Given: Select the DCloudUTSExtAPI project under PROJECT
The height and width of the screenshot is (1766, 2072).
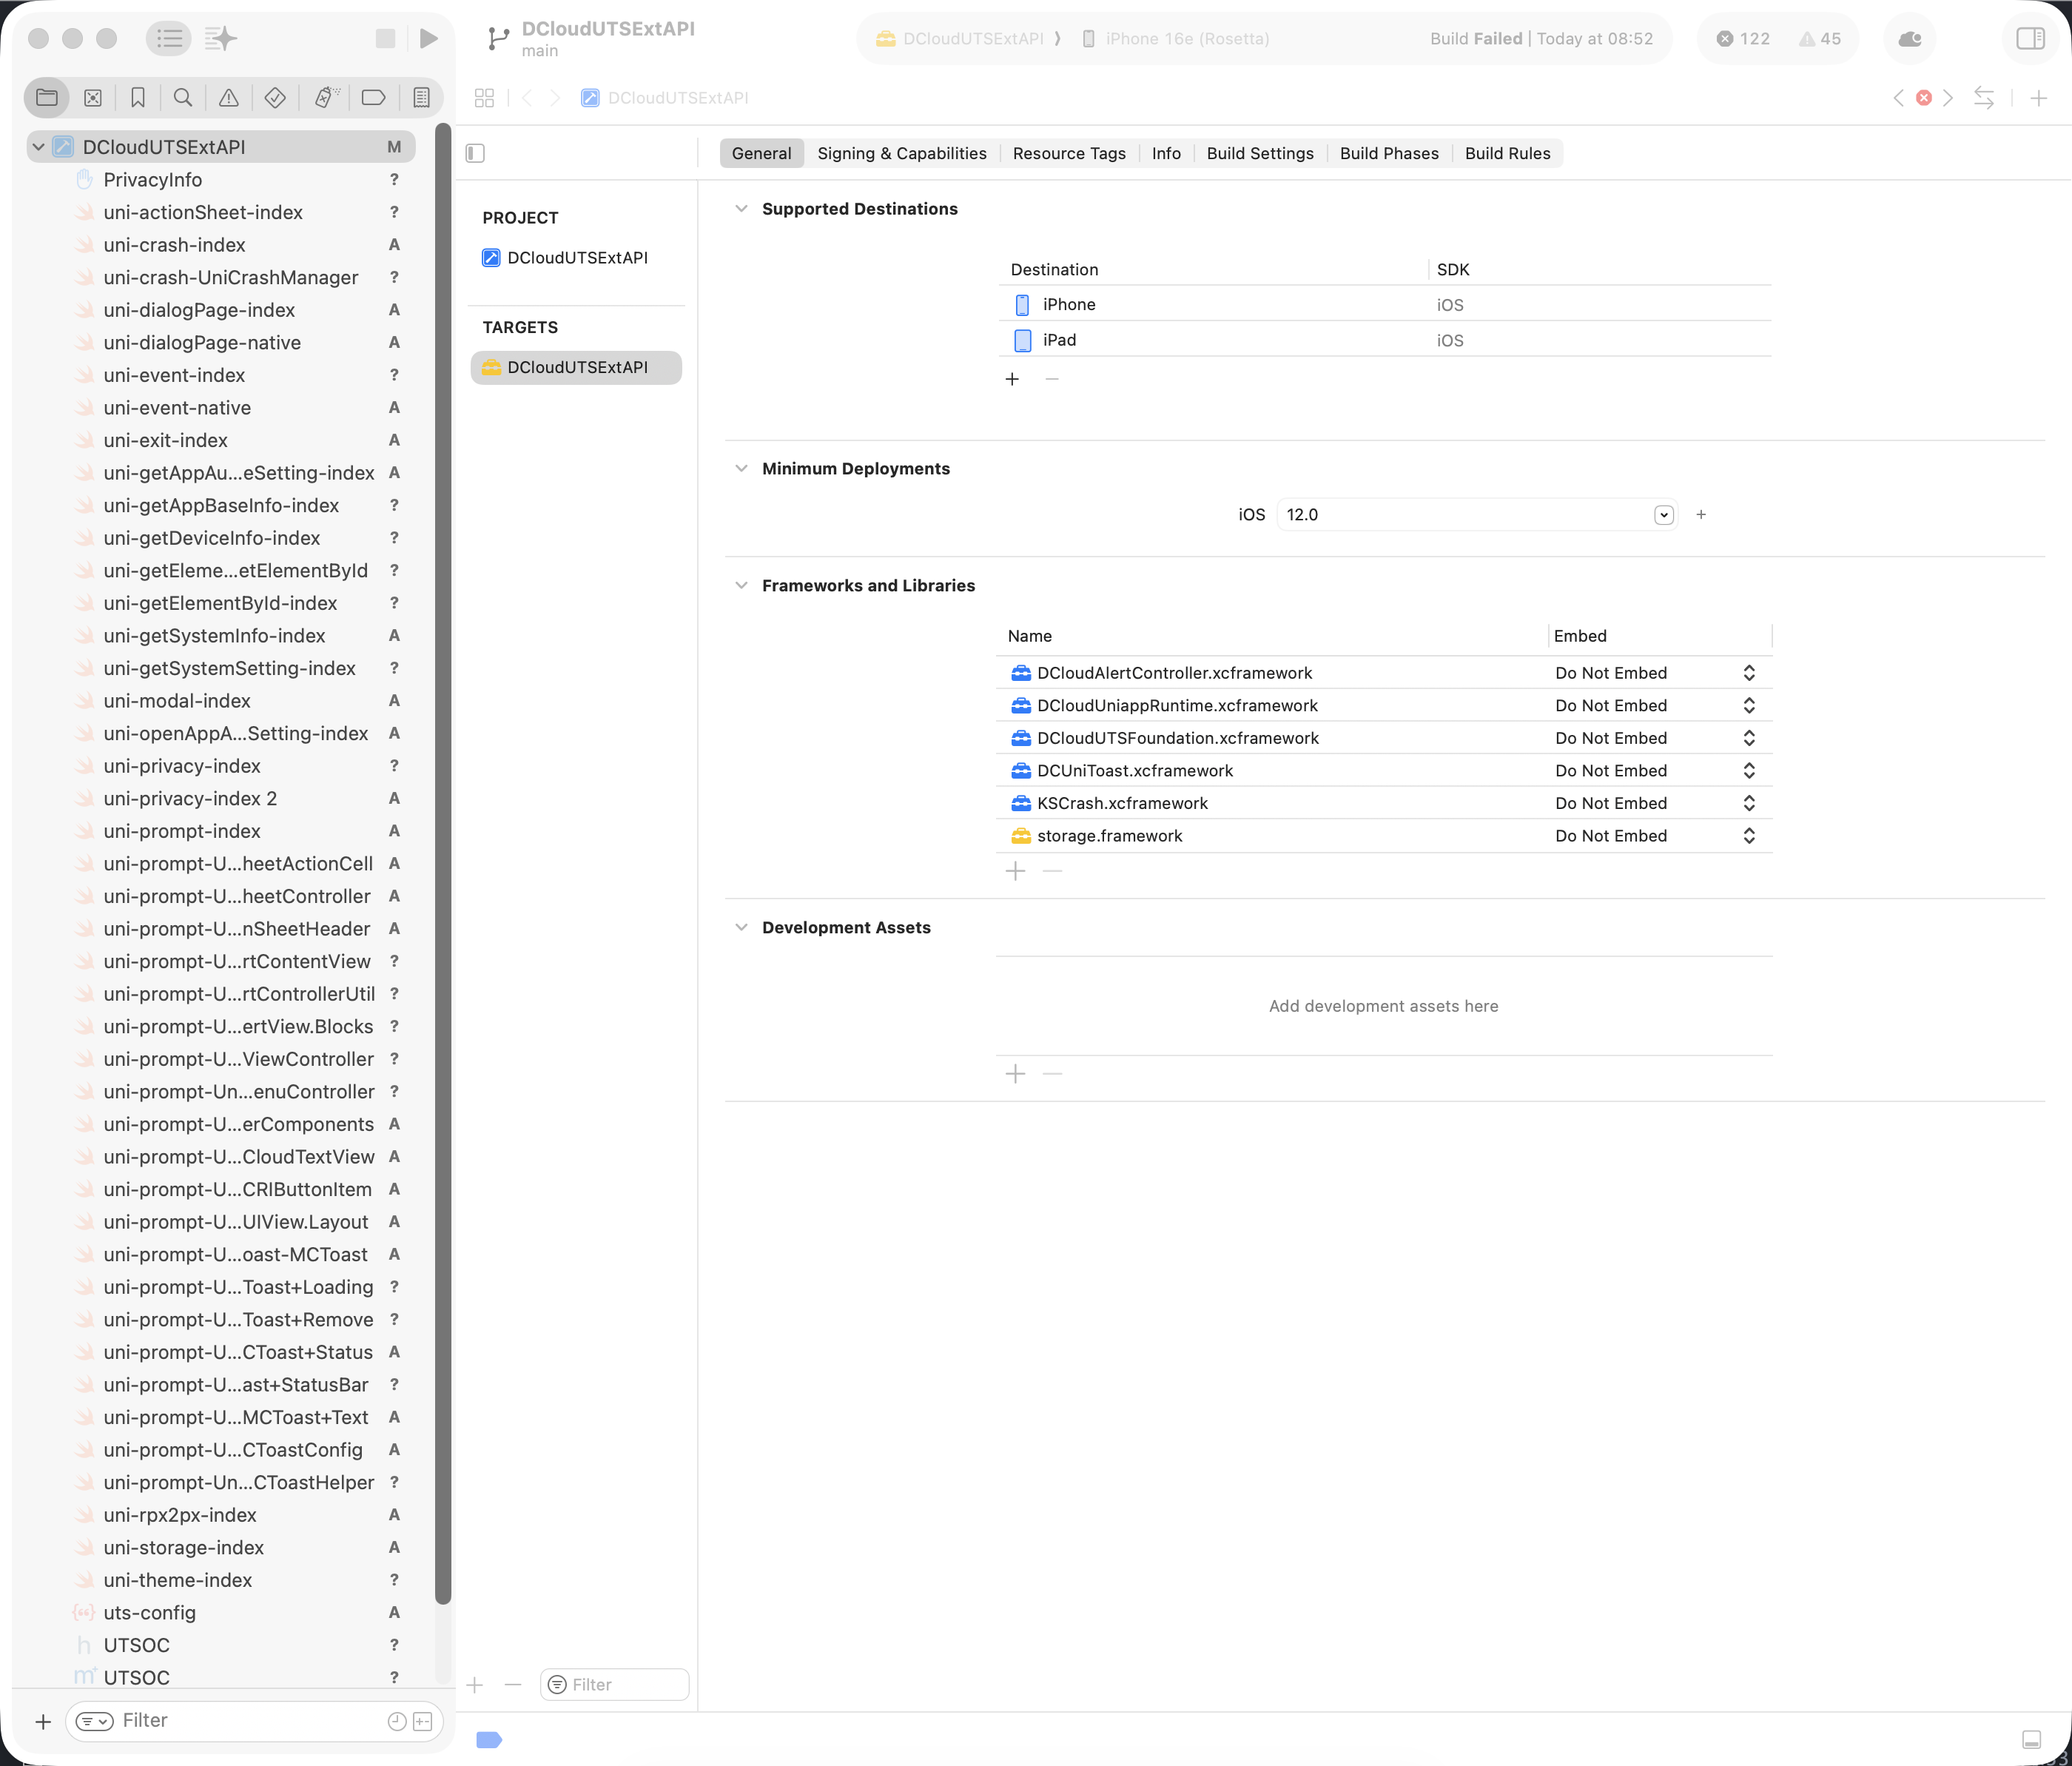Looking at the screenshot, I should tap(577, 257).
